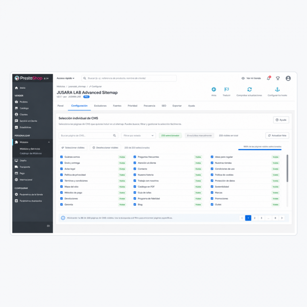Screen dimensions: 307x307
Task: Open Parámetros Avanzados icon
Action: pyautogui.click(x=17, y=201)
